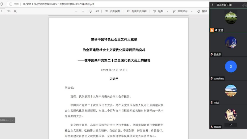Viewport: 247px width, 139px height.
Task: Rotate the PDF page
Action: [x=90, y=11]
